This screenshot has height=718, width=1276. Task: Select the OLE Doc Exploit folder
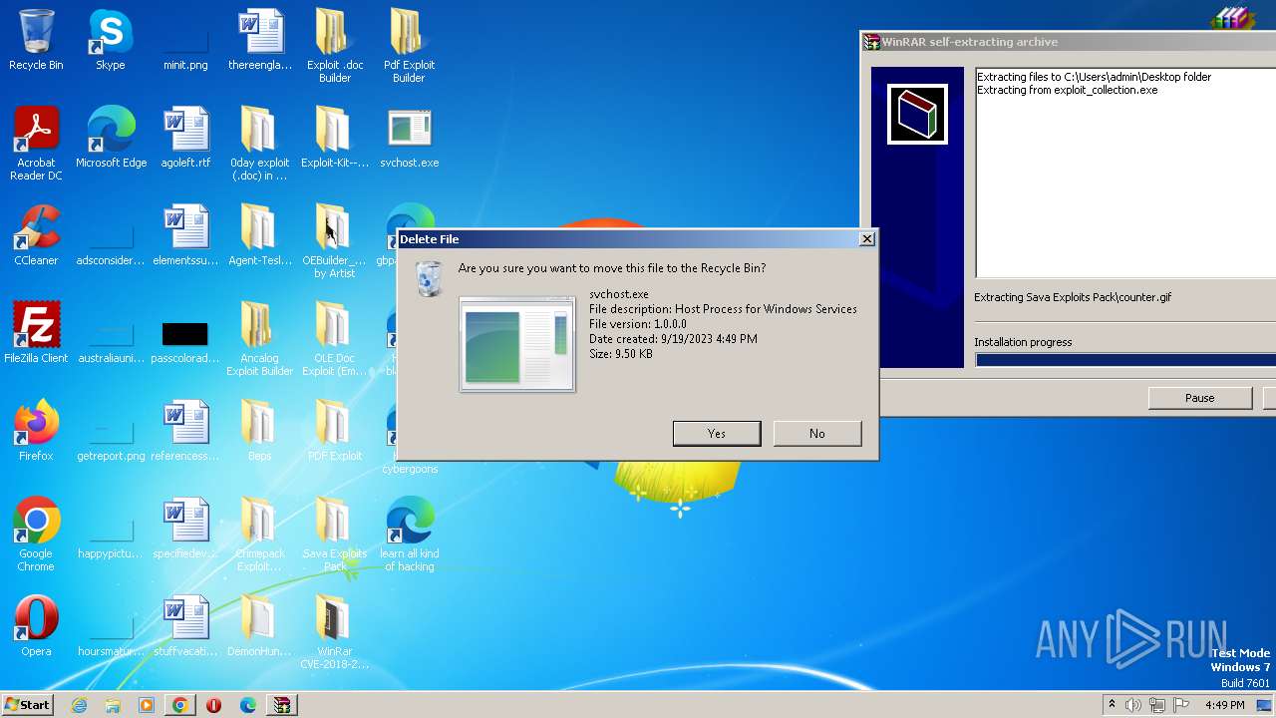coord(335,339)
